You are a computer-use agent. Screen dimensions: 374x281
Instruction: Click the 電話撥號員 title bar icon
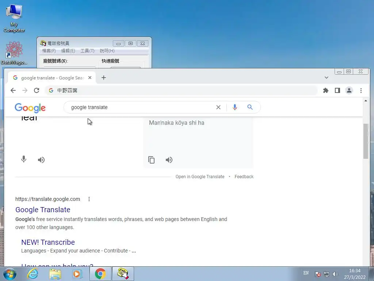pos(43,43)
